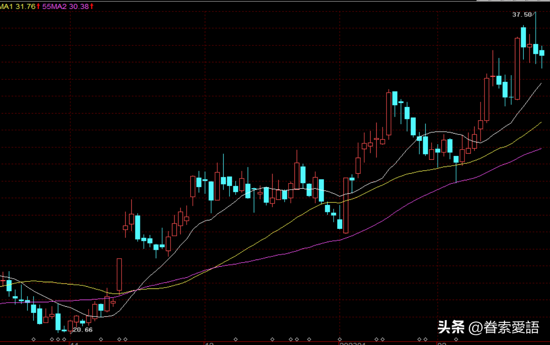The width and height of the screenshot is (550, 345).
Task: Click the candlestick marked with the 20.66 low
Action: point(70,326)
